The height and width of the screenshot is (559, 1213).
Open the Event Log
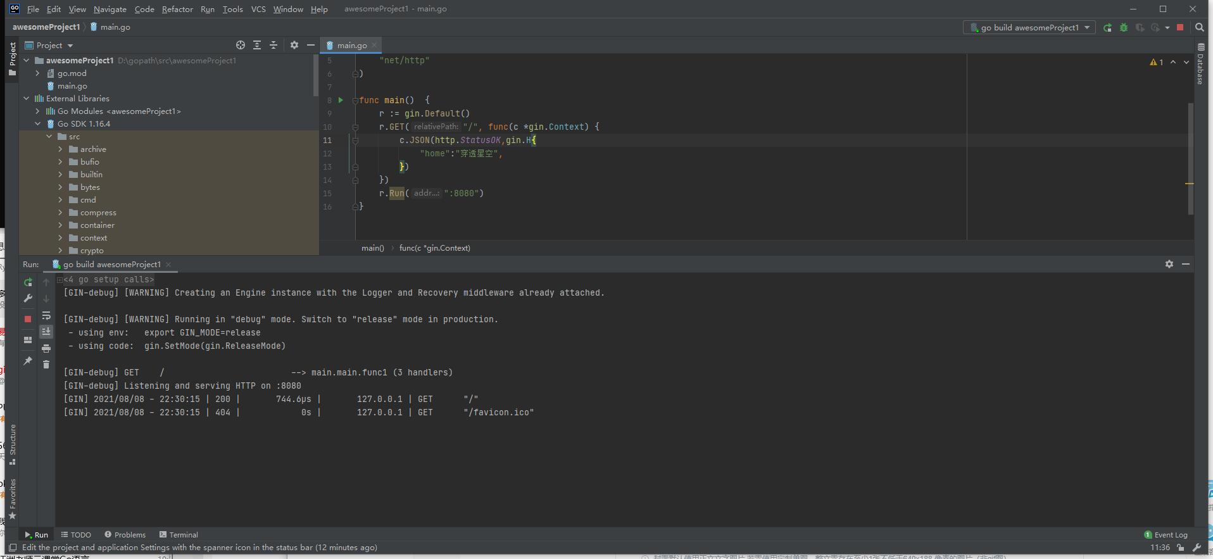click(1166, 535)
